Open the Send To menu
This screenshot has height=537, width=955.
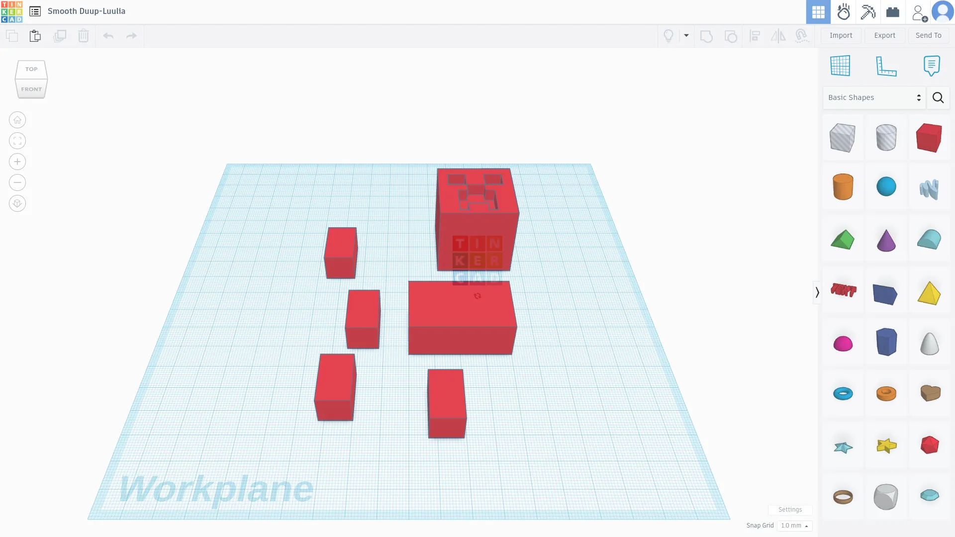928,35
